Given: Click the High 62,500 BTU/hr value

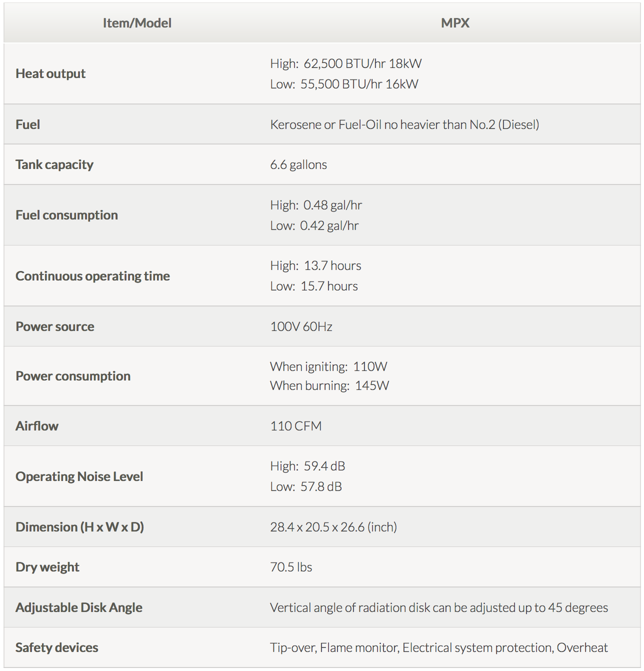Looking at the screenshot, I should tap(345, 63).
